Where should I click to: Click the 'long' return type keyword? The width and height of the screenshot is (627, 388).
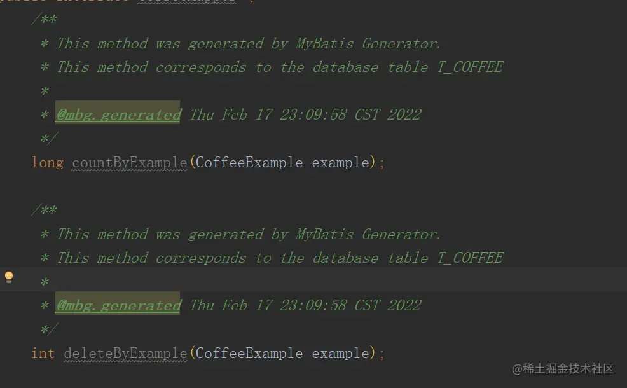(x=47, y=162)
